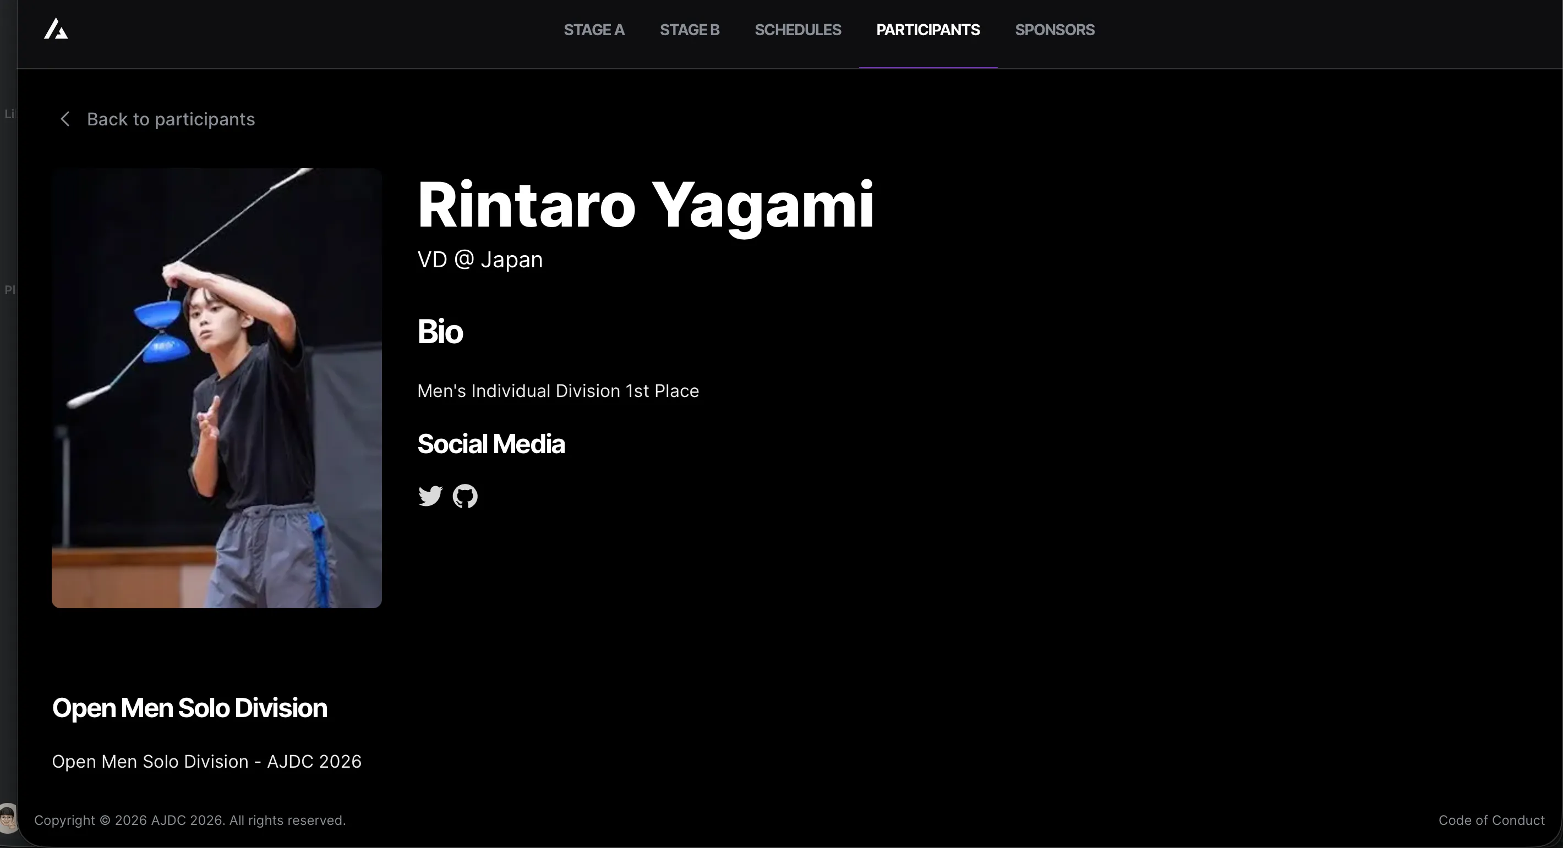The height and width of the screenshot is (848, 1563).
Task: Click the small avatar in bottom-left corner
Action: pyautogui.click(x=7, y=818)
